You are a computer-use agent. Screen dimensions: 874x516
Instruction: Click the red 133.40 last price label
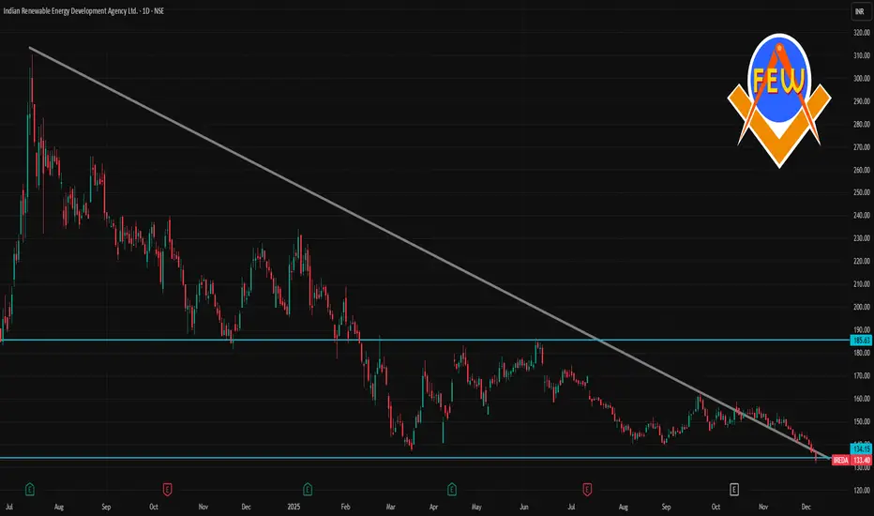[861, 461]
